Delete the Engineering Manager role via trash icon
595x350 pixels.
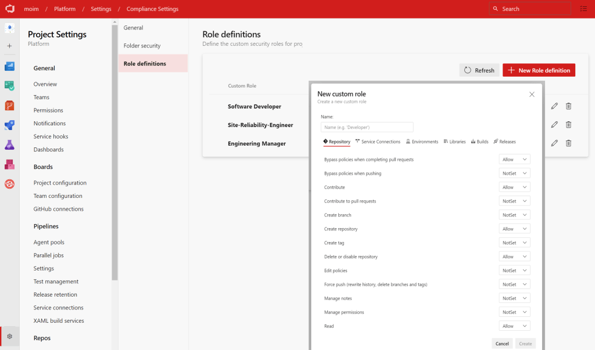(569, 143)
